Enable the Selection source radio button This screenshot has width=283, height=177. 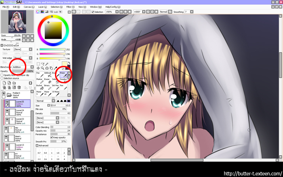2,78
